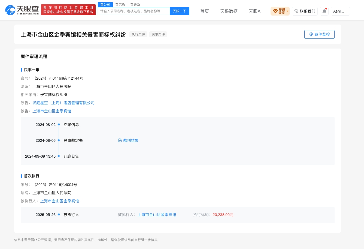
Task: Focus the company name search input
Action: 134,11
